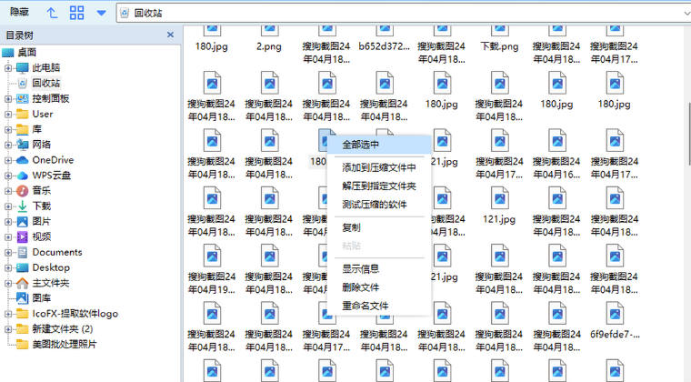This screenshot has height=382, width=691.
Task: Select 搜狗截图24年04月19... file
Action: point(212,270)
